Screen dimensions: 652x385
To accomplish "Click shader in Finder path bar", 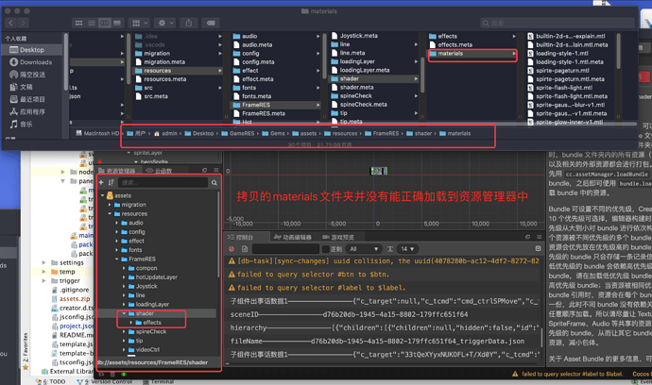I will [420, 134].
